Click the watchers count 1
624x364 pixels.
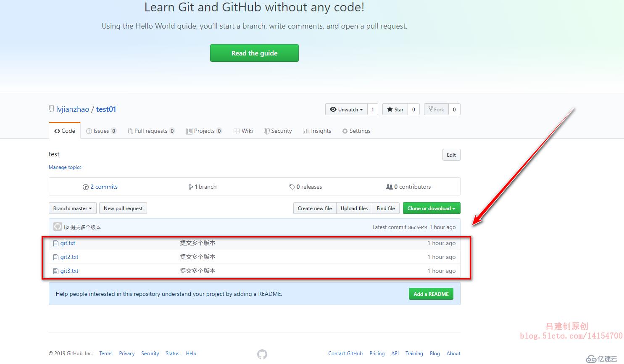[x=373, y=109]
